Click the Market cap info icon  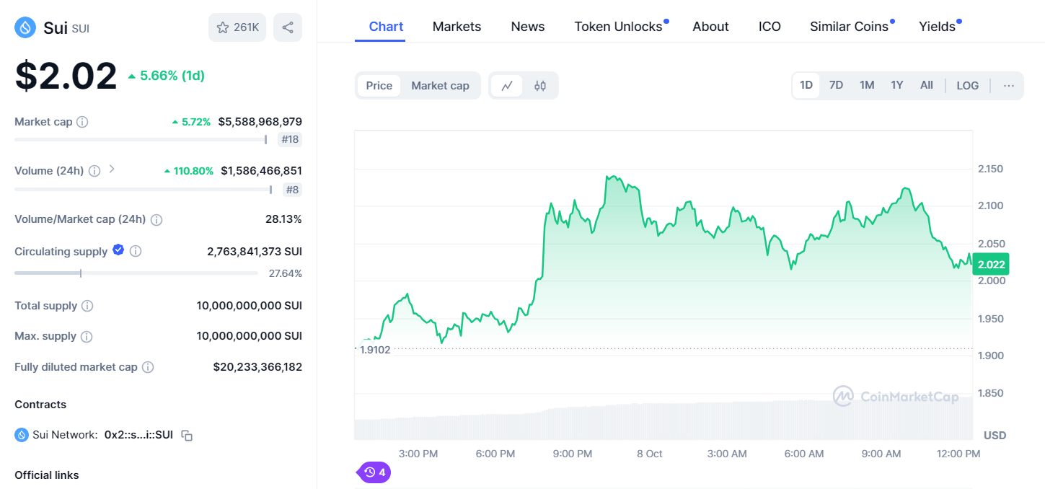82,122
